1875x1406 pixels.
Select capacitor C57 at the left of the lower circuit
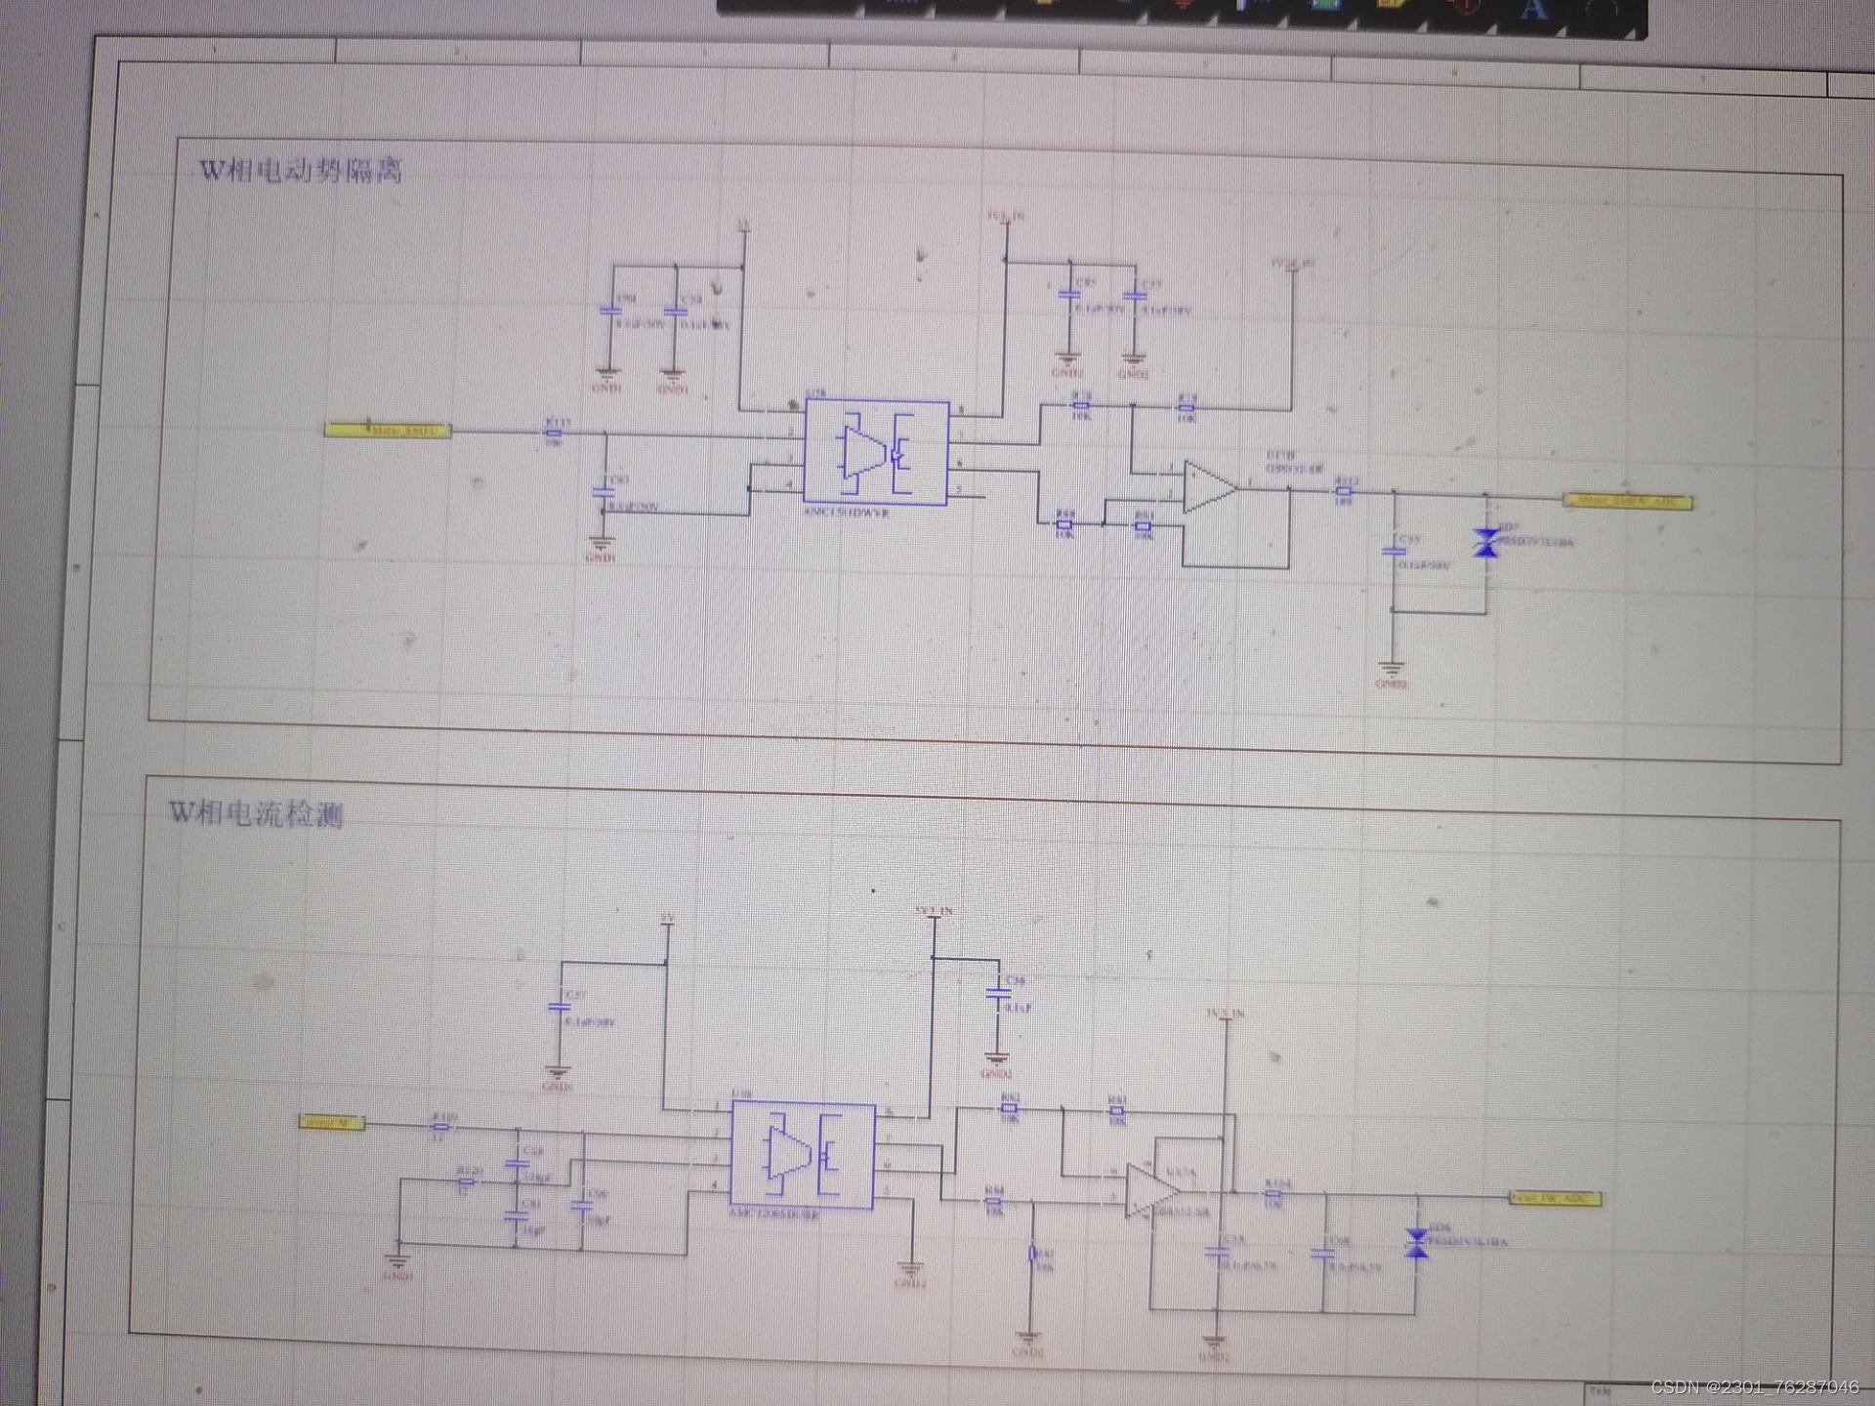560,1006
